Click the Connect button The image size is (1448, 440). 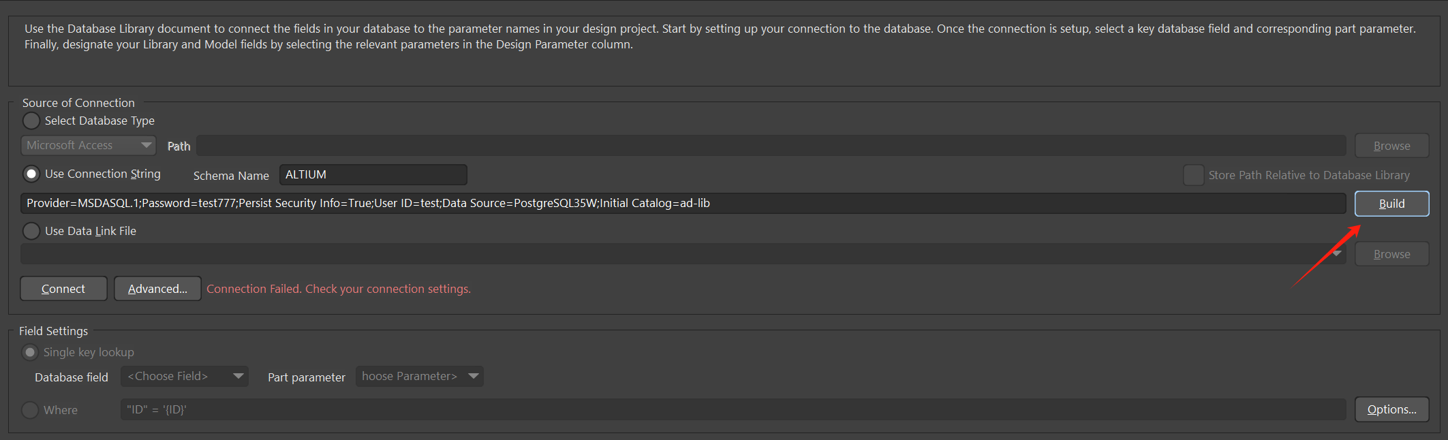pos(63,289)
